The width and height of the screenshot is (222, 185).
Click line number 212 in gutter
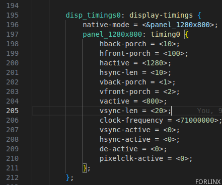(x=12, y=177)
